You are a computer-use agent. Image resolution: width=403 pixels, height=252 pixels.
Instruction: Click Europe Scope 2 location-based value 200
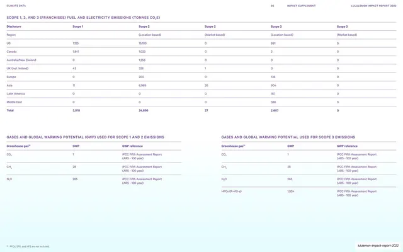[141, 77]
